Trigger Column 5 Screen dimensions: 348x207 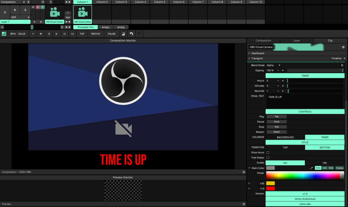160,2
